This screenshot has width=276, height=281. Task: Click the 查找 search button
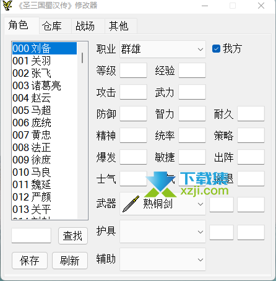pyautogui.click(x=73, y=236)
